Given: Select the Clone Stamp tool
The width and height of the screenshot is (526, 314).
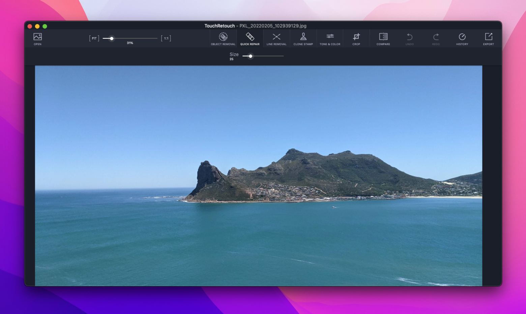Looking at the screenshot, I should 303,38.
